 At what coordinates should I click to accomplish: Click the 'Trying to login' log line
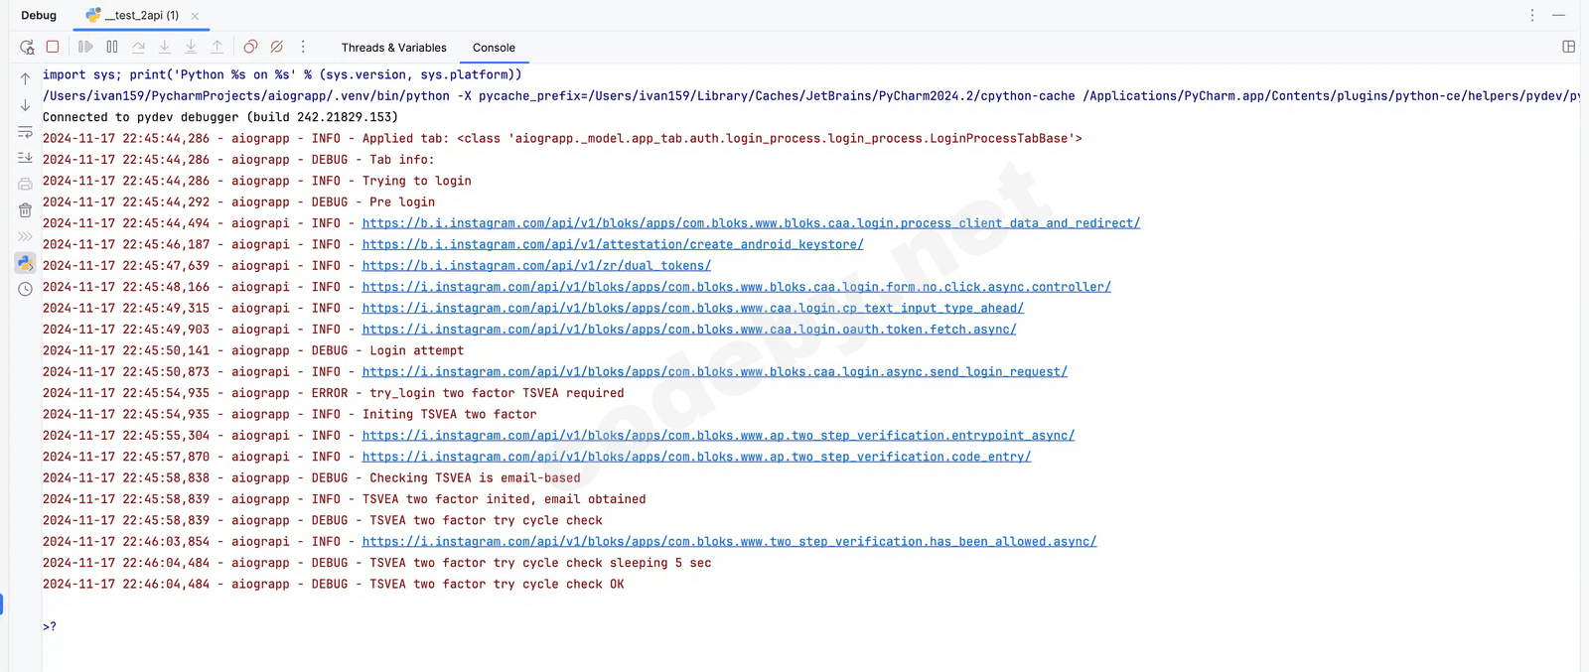pos(257,181)
